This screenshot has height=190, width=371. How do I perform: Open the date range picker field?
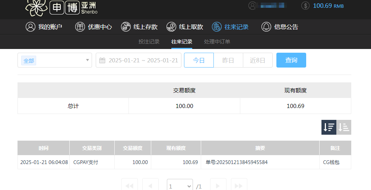point(143,60)
